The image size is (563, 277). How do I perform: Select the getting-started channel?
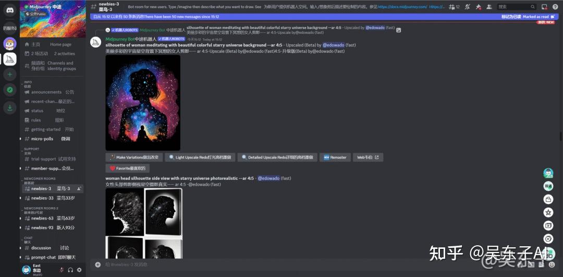53,130
